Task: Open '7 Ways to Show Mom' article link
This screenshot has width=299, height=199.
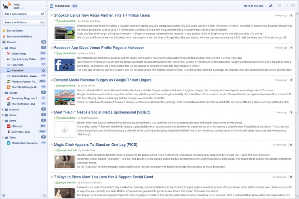Action: 103,177
